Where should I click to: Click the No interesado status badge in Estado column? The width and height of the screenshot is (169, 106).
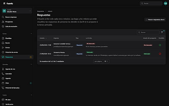148,45
